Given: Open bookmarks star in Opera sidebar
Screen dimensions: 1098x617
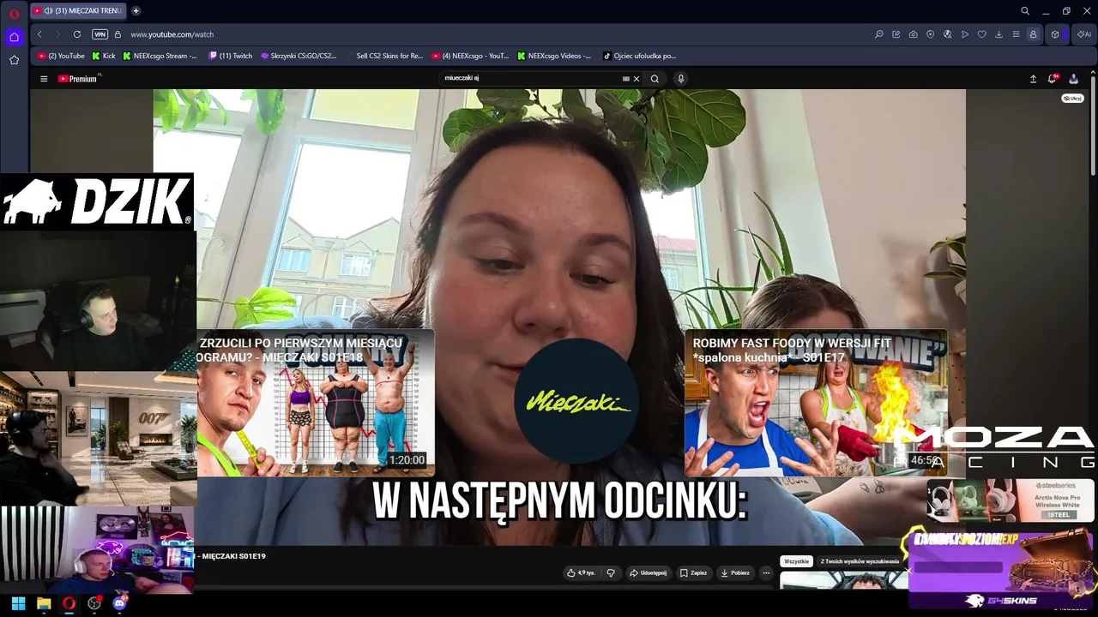Looking at the screenshot, I should click(x=14, y=60).
